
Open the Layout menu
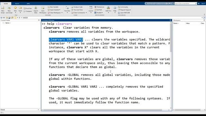tap(91, 10)
